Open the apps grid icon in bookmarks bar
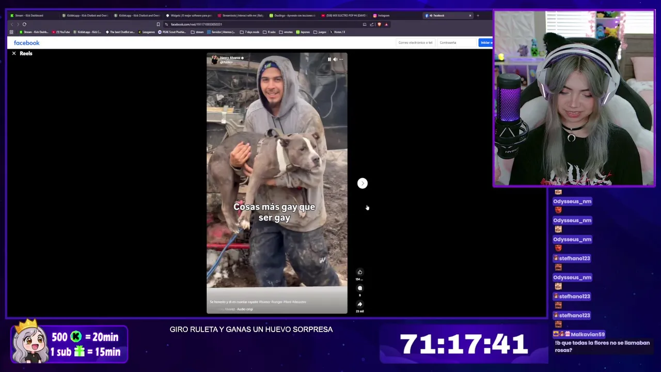Viewport: 661px width, 372px height. coord(11,32)
